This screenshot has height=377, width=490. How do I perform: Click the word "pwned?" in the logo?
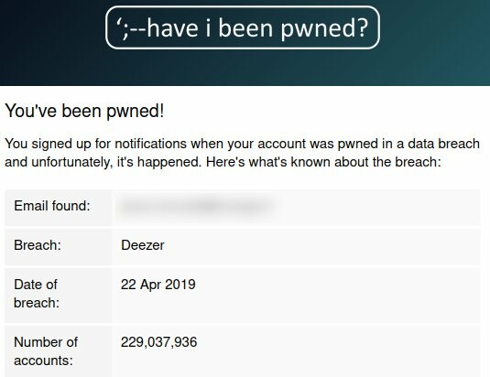324,28
